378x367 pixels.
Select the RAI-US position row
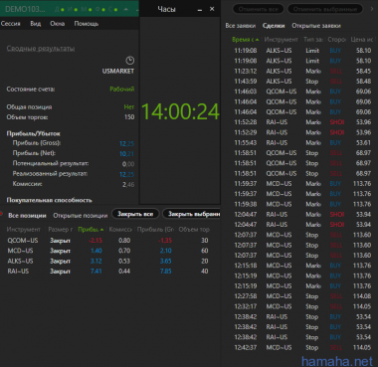(108, 272)
